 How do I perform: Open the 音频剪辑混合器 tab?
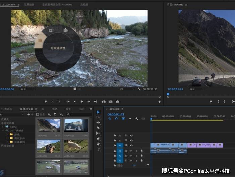57,5
